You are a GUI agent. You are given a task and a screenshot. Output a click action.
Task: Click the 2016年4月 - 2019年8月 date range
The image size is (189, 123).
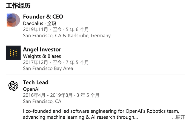(48, 95)
